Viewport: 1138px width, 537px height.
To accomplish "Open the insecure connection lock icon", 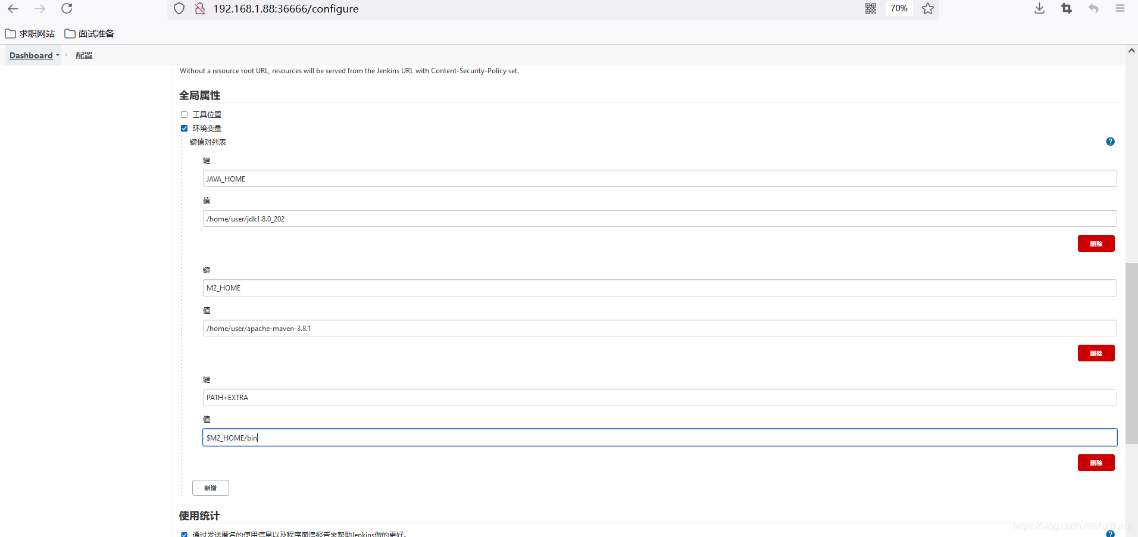I will (200, 8).
